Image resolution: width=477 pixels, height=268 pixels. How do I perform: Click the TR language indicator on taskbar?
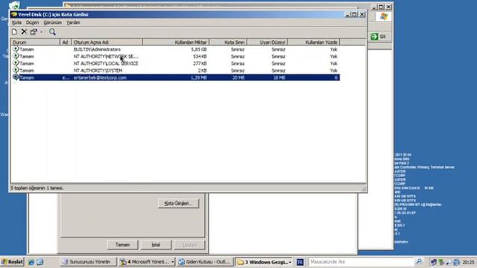300,261
